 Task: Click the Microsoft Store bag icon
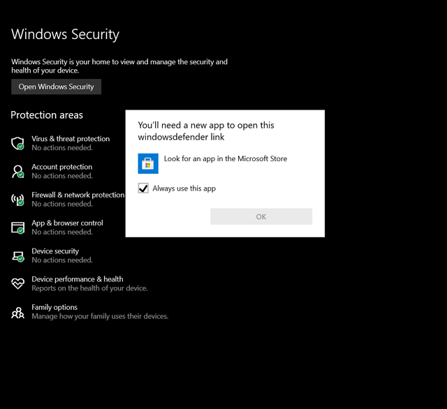(148, 163)
